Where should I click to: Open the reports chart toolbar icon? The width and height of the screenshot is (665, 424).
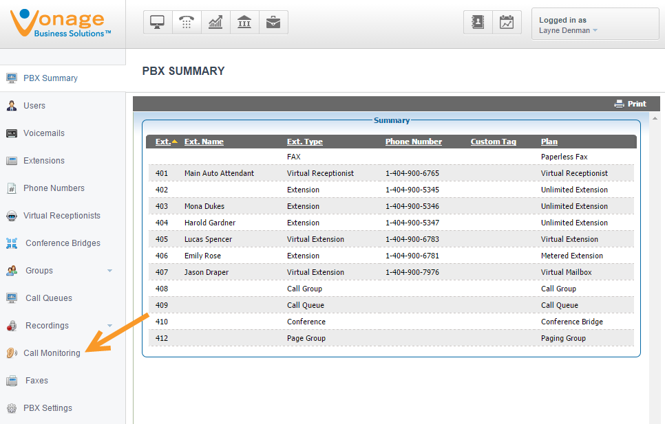[215, 23]
